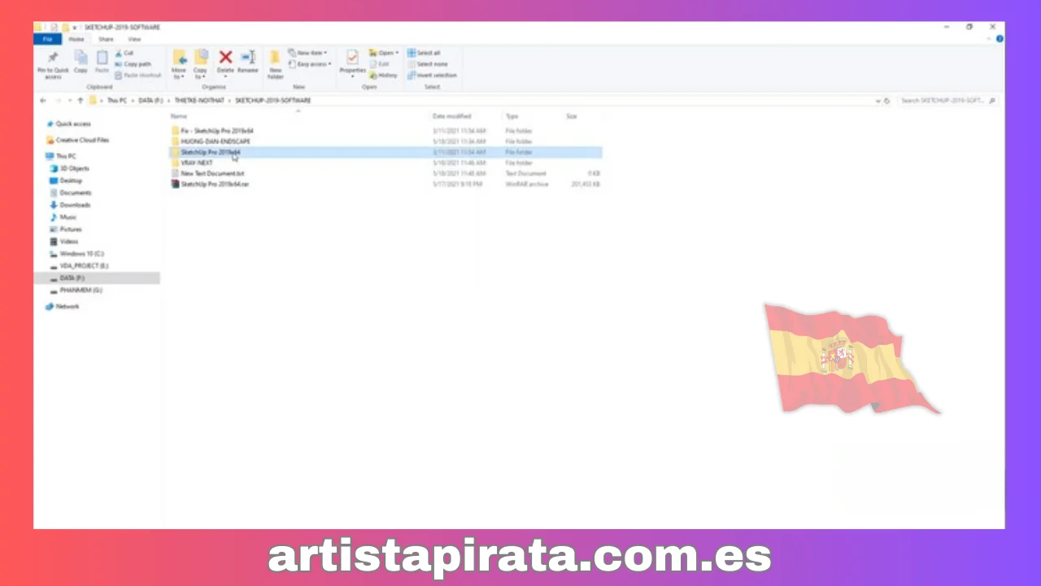The height and width of the screenshot is (586, 1041).
Task: Select PHANMEM (G:) drive
Action: click(76, 290)
